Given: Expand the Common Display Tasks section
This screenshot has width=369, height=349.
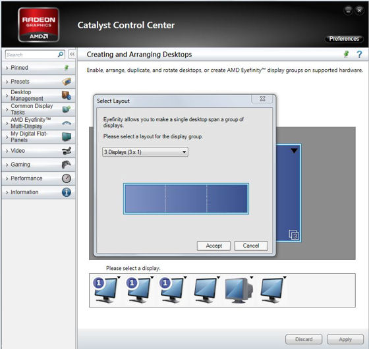Looking at the screenshot, I should [38, 109].
